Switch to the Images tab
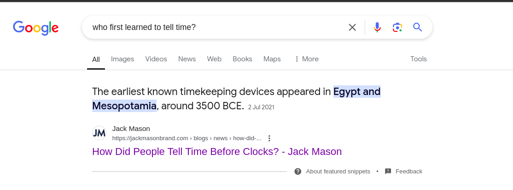 pyautogui.click(x=122, y=59)
